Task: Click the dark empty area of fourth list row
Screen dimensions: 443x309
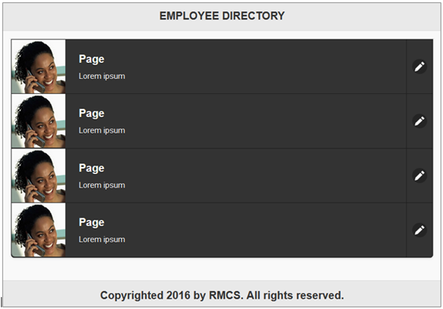Action: (265, 230)
